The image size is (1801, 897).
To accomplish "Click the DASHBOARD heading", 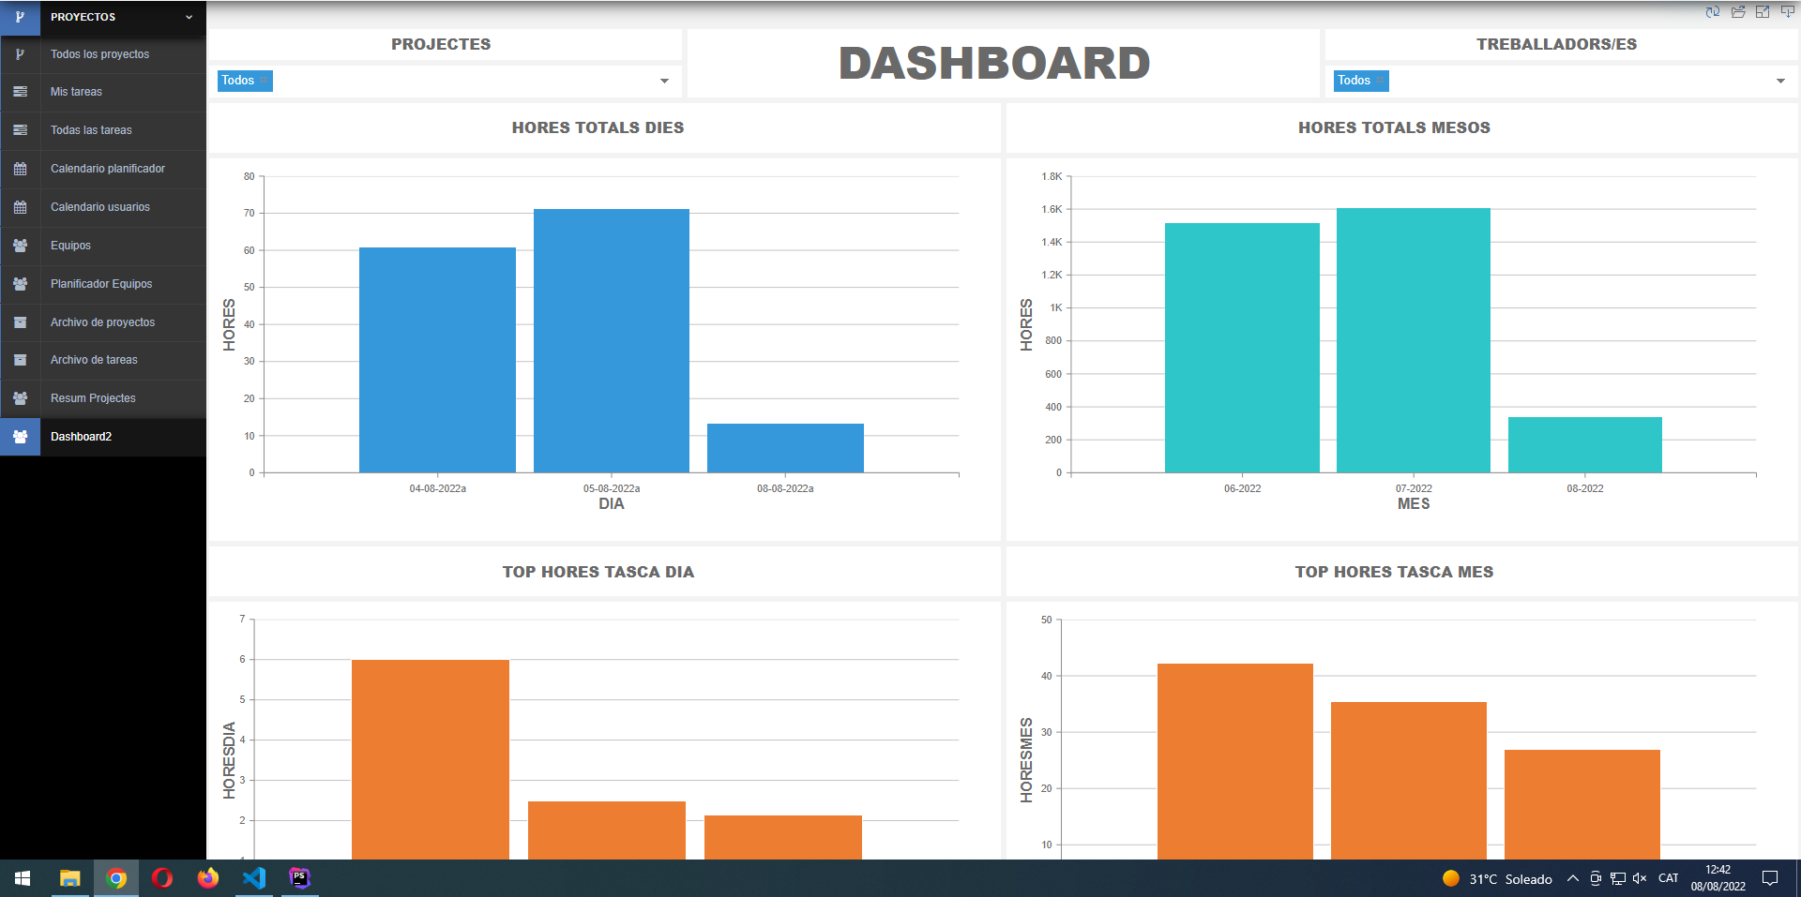I will point(994,64).
